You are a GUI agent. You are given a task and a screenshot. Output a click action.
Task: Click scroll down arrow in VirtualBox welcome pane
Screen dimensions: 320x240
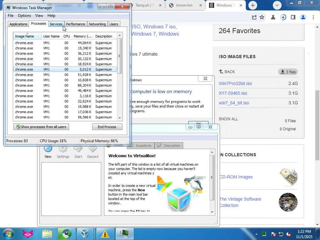[x=212, y=212]
